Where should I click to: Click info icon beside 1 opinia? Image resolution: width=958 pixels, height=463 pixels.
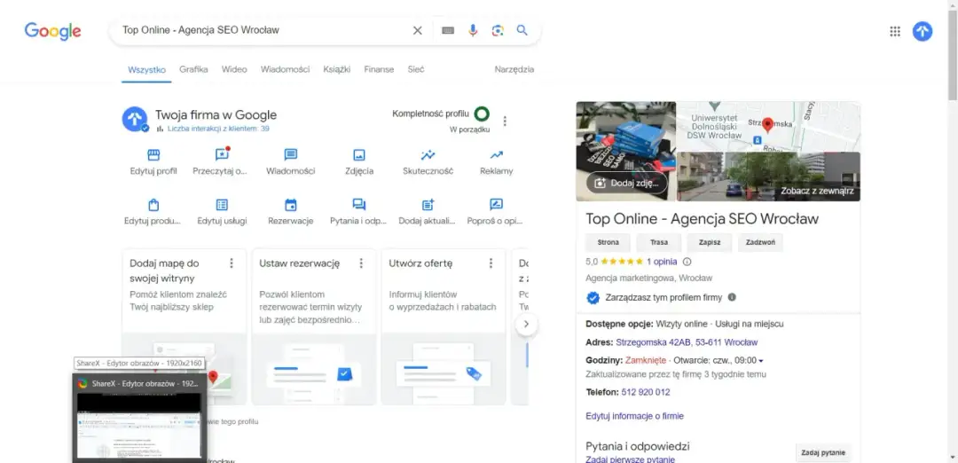(x=687, y=262)
